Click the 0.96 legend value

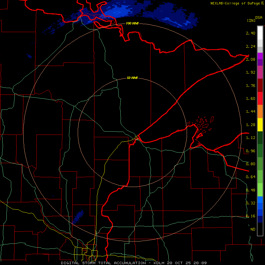(251, 151)
